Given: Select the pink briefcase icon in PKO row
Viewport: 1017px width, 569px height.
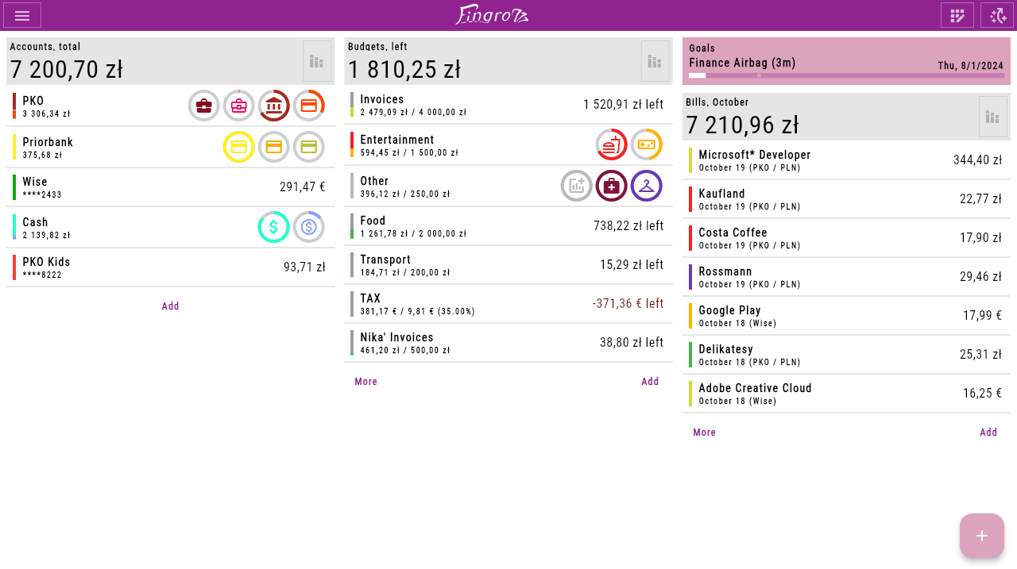Looking at the screenshot, I should click(x=239, y=106).
